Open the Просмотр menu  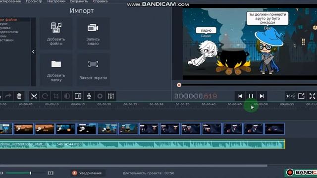point(34,1)
